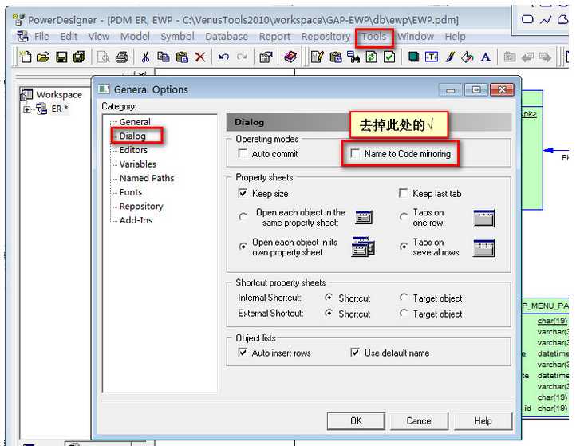Select the Variables category
The height and width of the screenshot is (446, 584).
pos(138,164)
